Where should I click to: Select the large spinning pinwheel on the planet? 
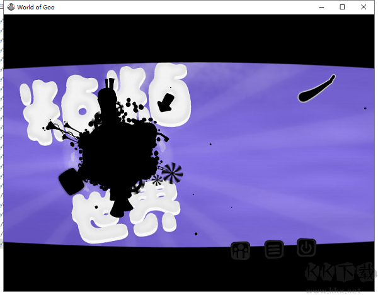173,172
